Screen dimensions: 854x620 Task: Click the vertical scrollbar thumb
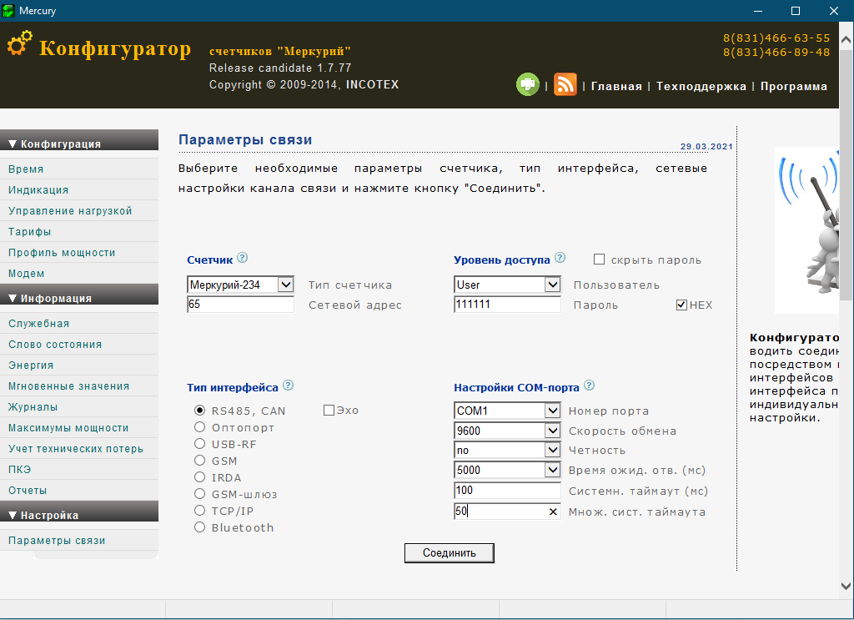pos(846,174)
